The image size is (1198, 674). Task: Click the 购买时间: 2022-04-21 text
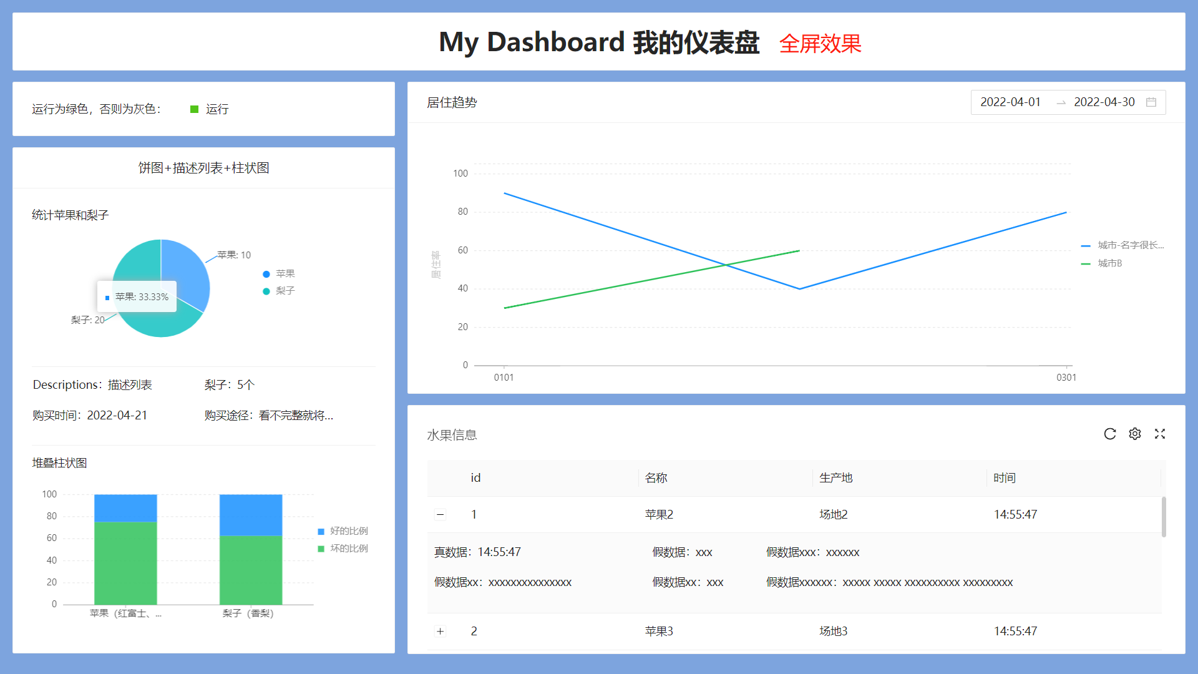90,416
